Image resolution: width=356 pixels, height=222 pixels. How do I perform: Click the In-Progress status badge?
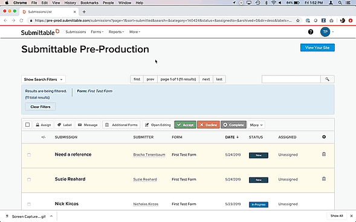click(258, 205)
